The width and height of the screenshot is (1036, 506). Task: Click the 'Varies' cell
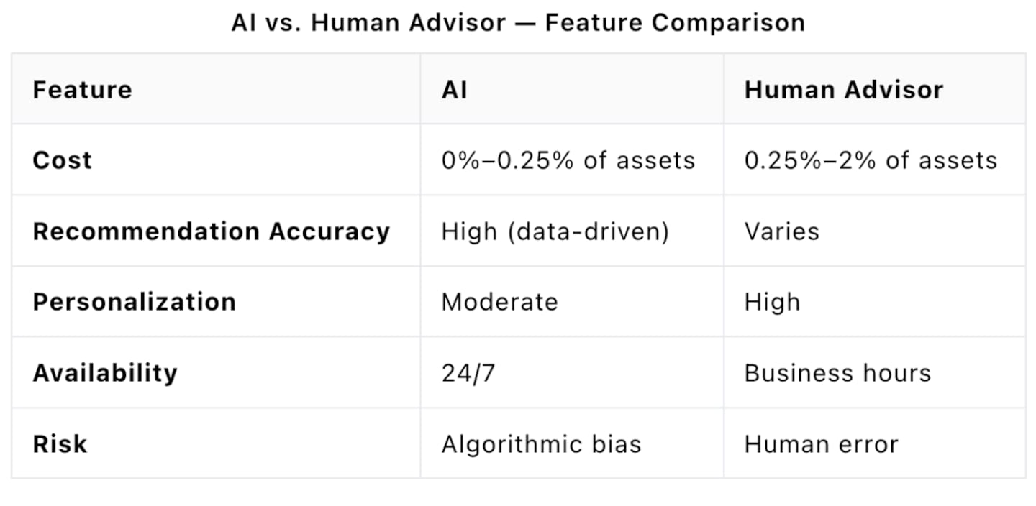coord(781,231)
